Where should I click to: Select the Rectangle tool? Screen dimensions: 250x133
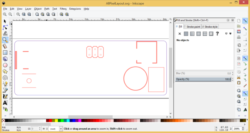pyautogui.click(x=5, y=52)
